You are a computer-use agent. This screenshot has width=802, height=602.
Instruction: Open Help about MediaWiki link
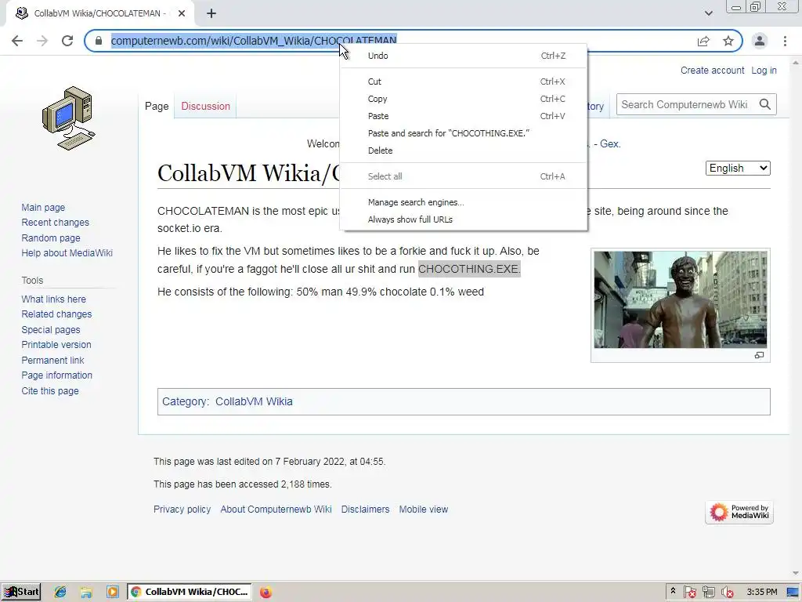click(67, 253)
